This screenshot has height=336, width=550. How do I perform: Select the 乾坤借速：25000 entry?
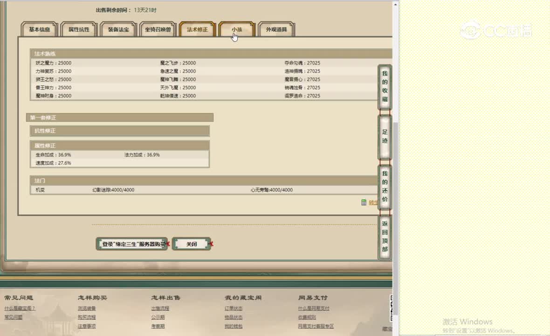pyautogui.click(x=178, y=96)
